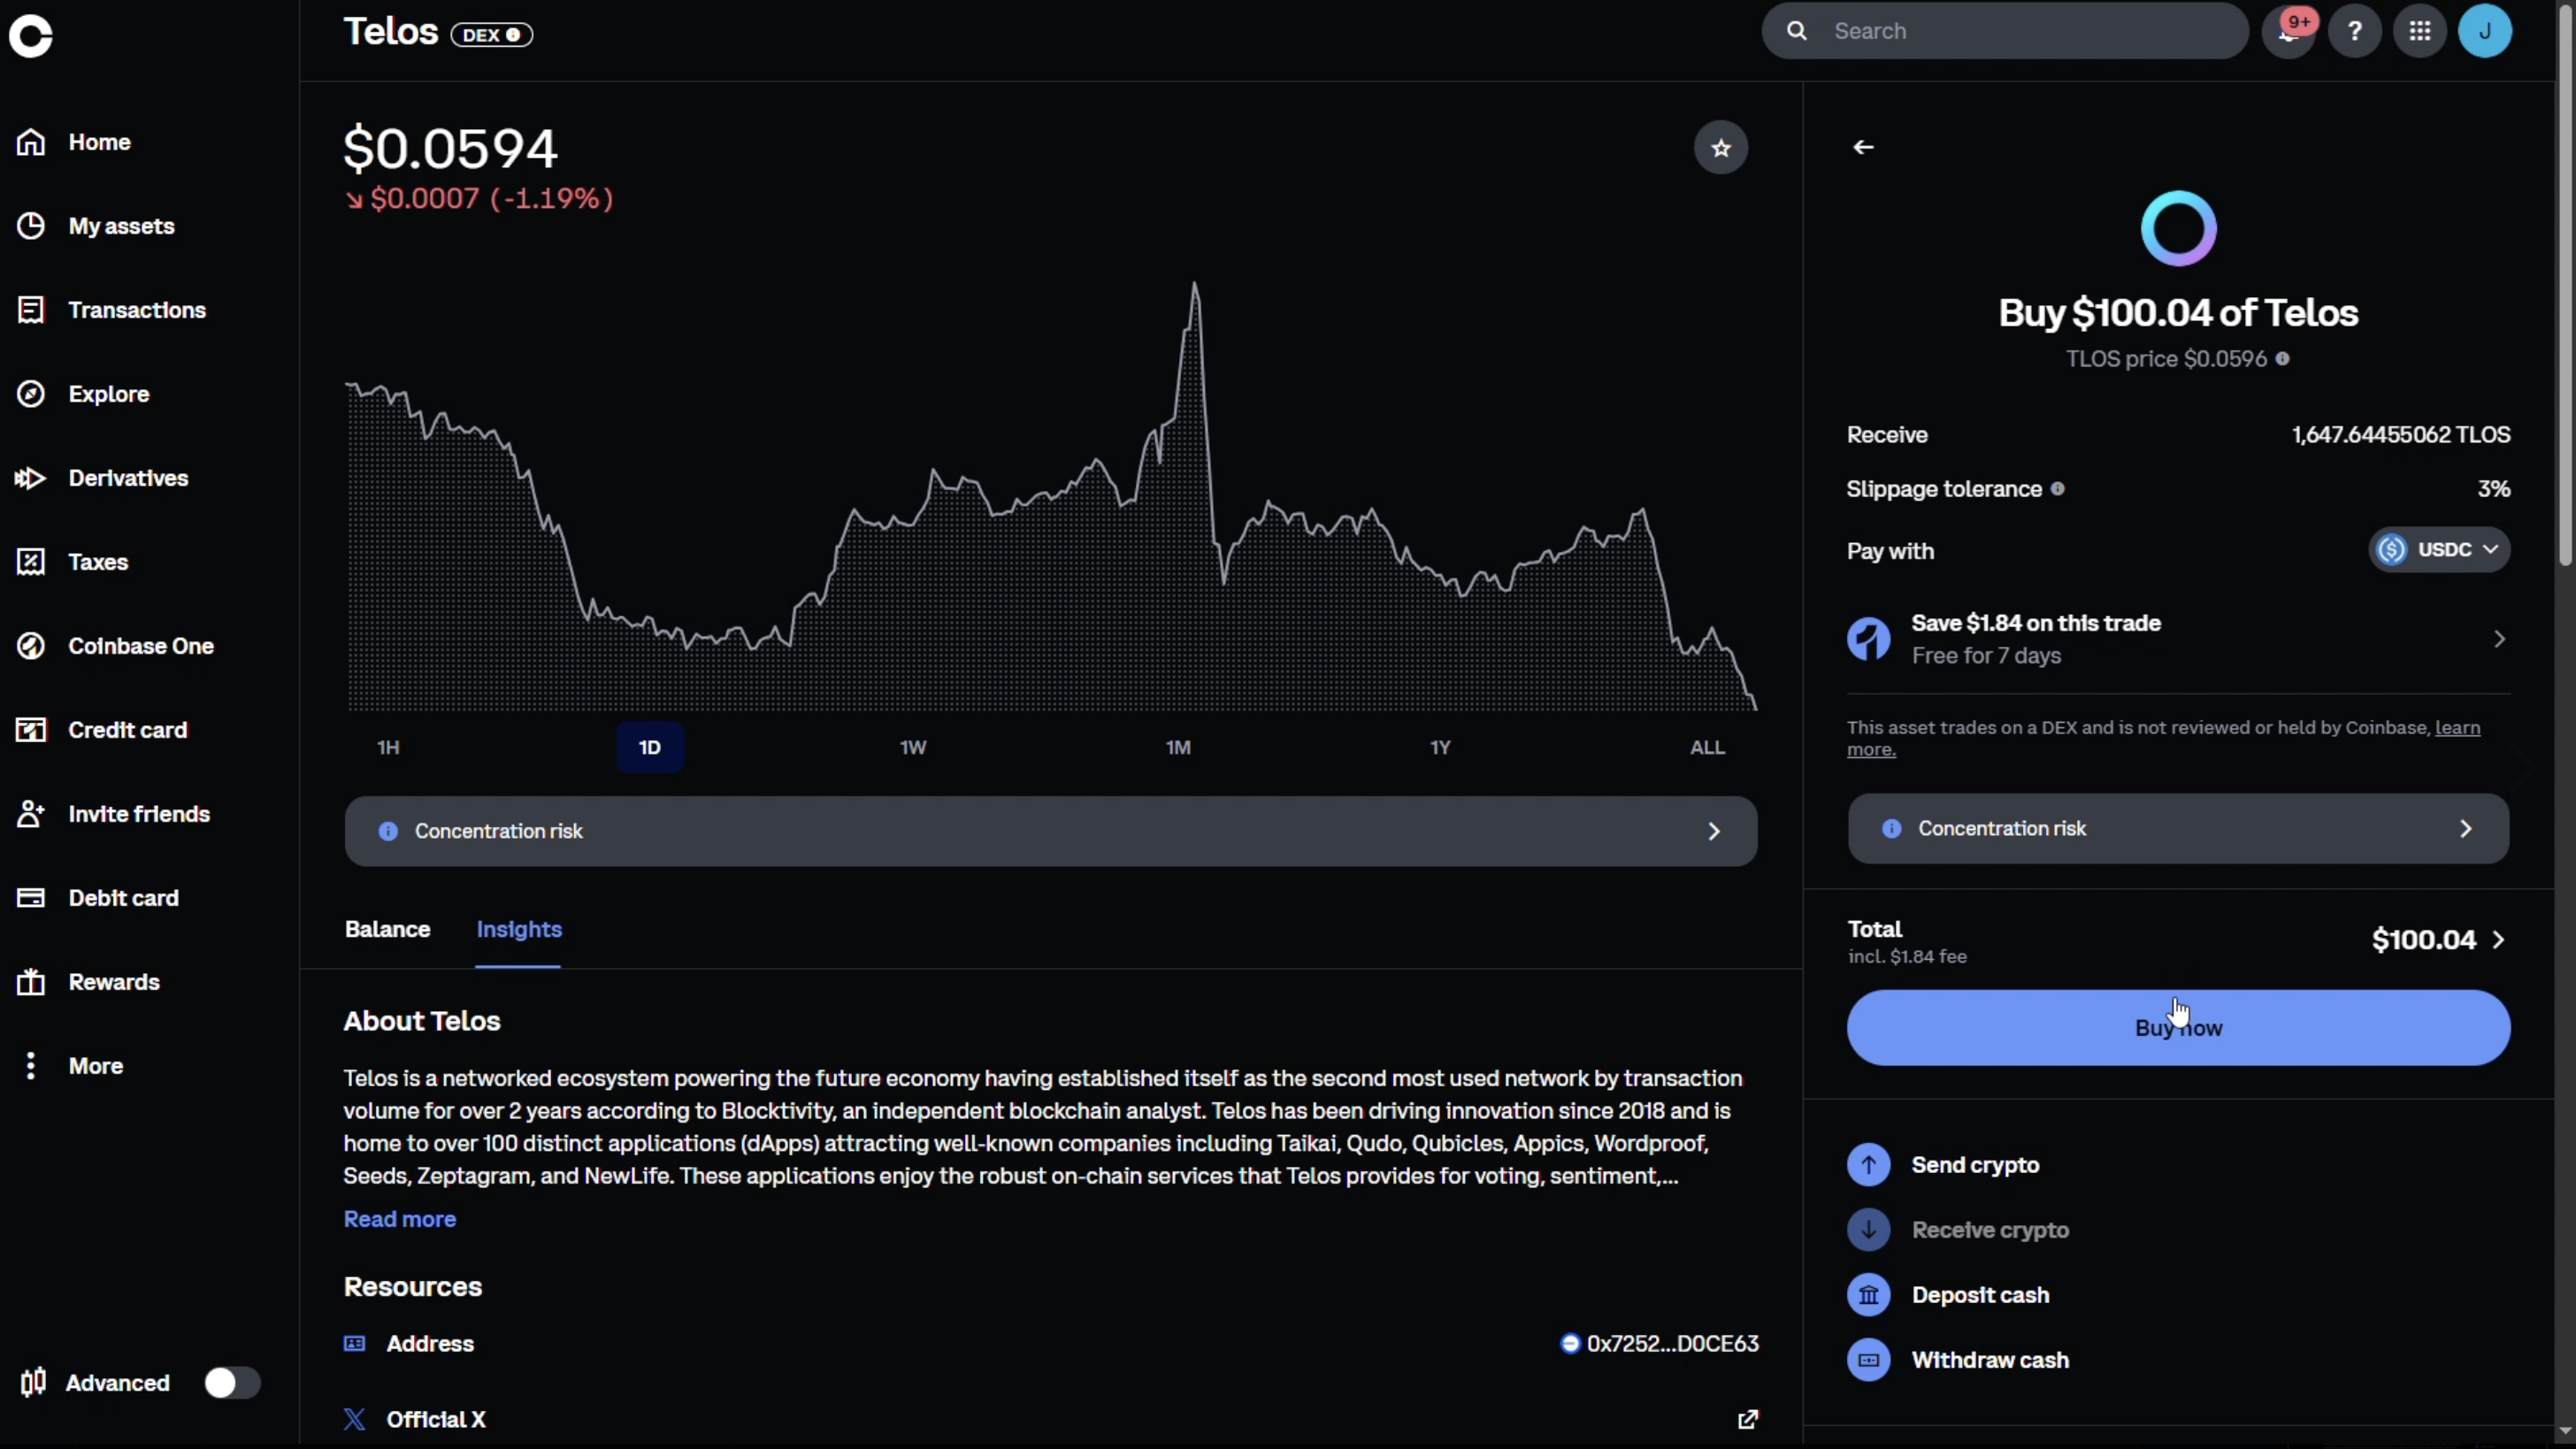2576x1449 pixels.
Task: Click the DEX info badge
Action: coord(491,35)
